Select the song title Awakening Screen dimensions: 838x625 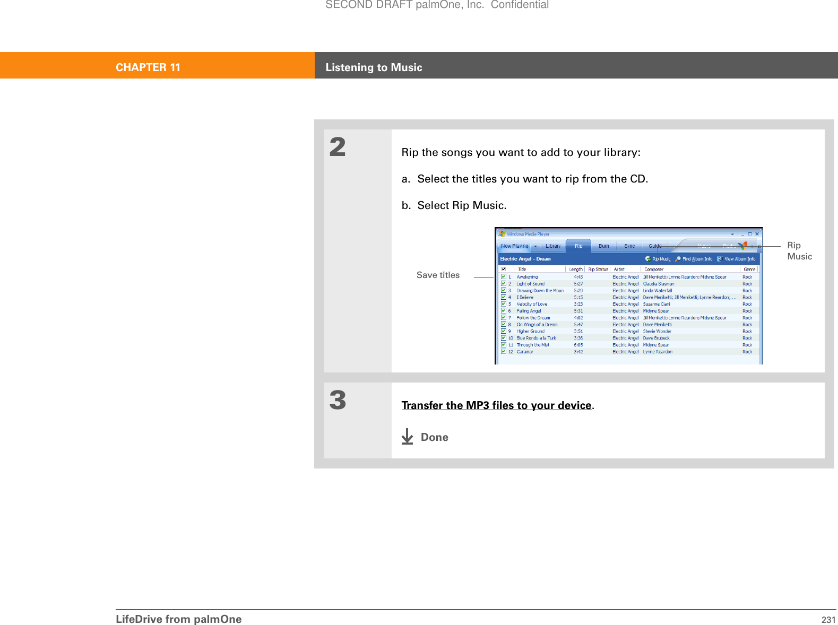tap(527, 276)
